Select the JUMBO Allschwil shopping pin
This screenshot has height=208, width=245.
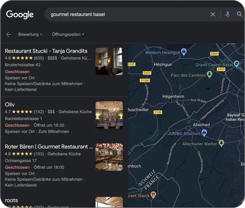click(x=204, y=133)
